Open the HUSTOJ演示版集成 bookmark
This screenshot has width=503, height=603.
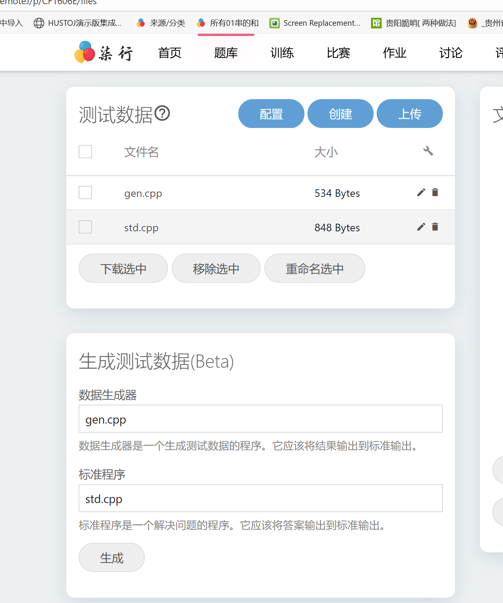(78, 23)
